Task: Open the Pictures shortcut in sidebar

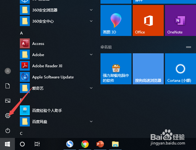Action: click(x=8, y=101)
